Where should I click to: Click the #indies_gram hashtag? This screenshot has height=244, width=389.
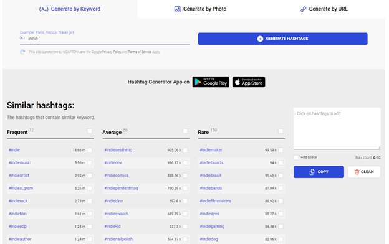[21, 188]
